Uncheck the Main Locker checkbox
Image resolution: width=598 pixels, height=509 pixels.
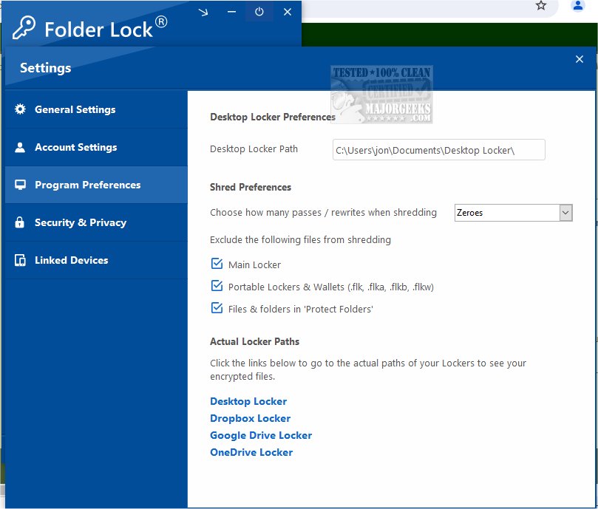[x=217, y=264]
